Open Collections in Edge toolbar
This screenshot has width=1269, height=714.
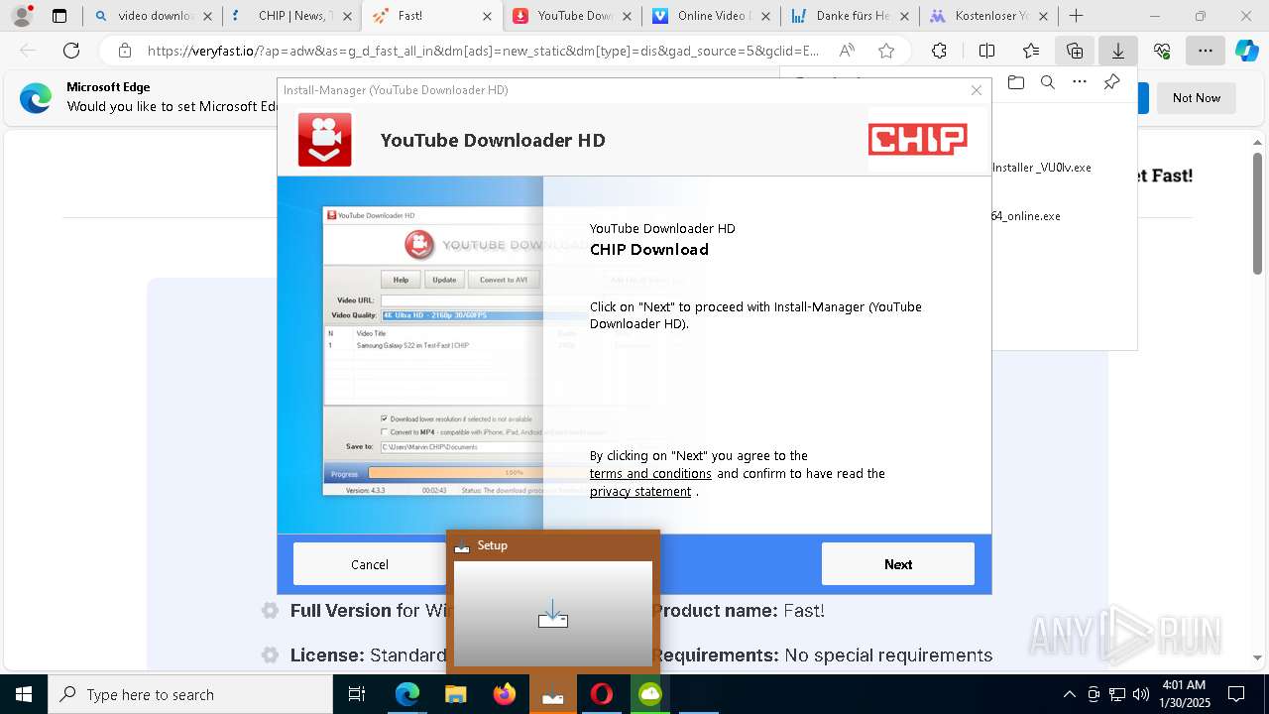1075,51
